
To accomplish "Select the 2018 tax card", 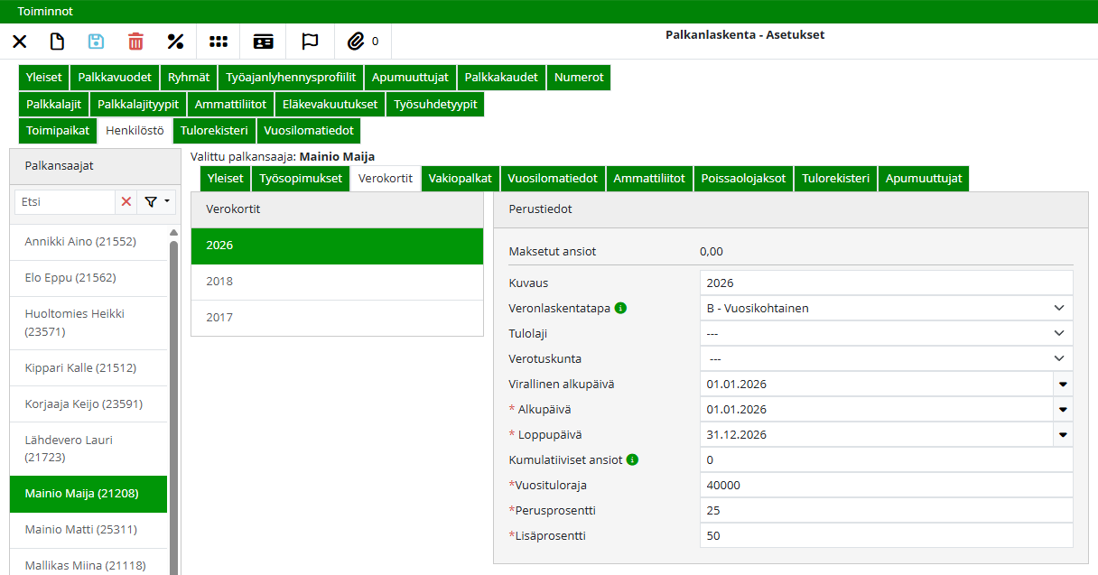I will coord(337,282).
